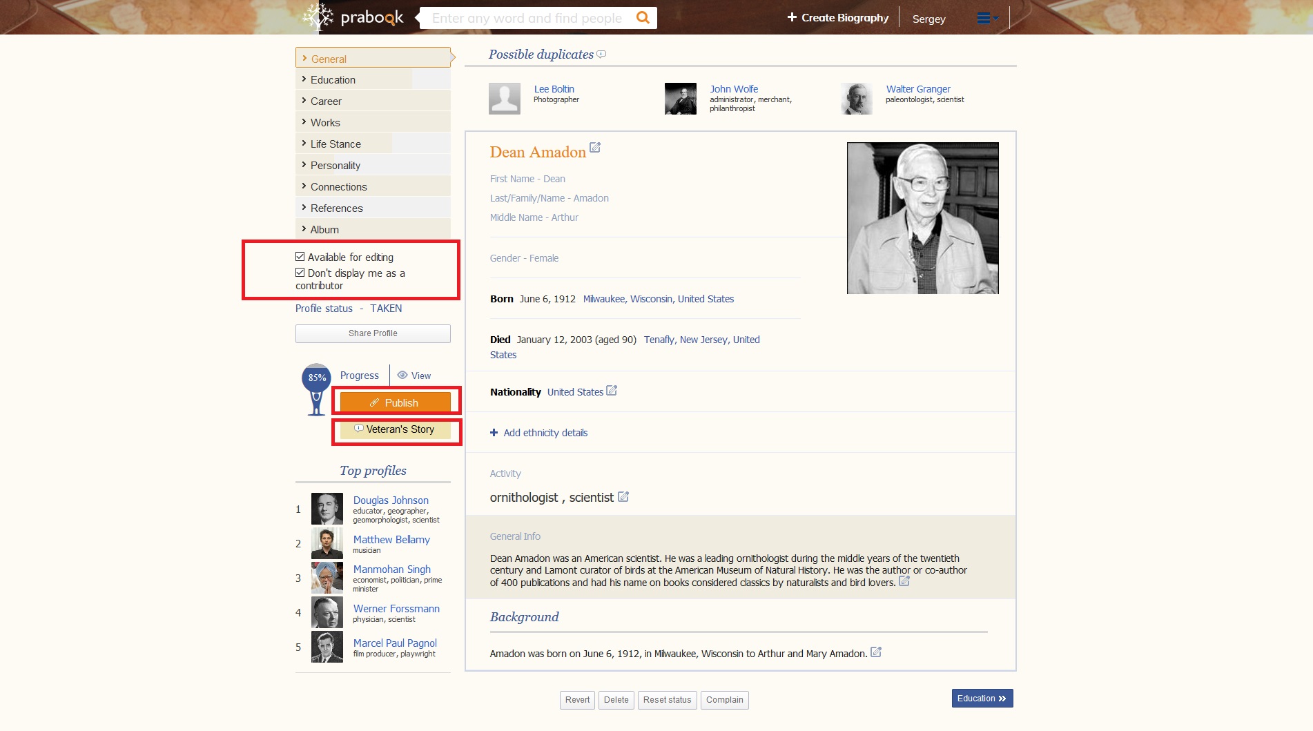Edit the name Dean Amadon pencil icon
This screenshot has height=731, width=1313.
point(595,148)
